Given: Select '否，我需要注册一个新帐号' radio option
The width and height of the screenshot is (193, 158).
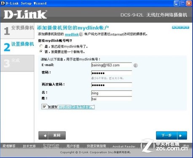Looking at the screenshot, I should pyautogui.click(x=41, y=51).
